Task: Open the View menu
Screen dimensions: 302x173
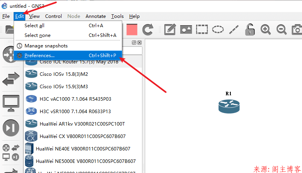Action: coord(35,16)
